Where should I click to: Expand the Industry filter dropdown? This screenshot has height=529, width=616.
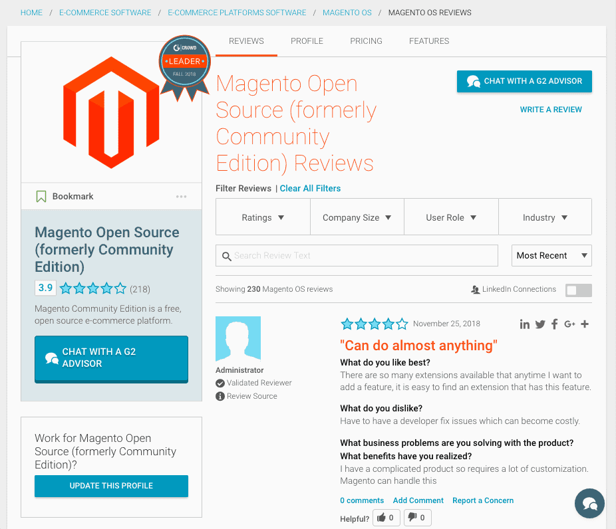545,217
